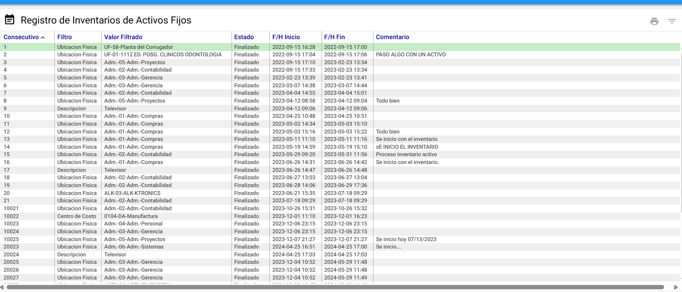The width and height of the screenshot is (682, 292).
Task: Select row with UF-58-Planta del Corrugador
Action: coord(340,47)
